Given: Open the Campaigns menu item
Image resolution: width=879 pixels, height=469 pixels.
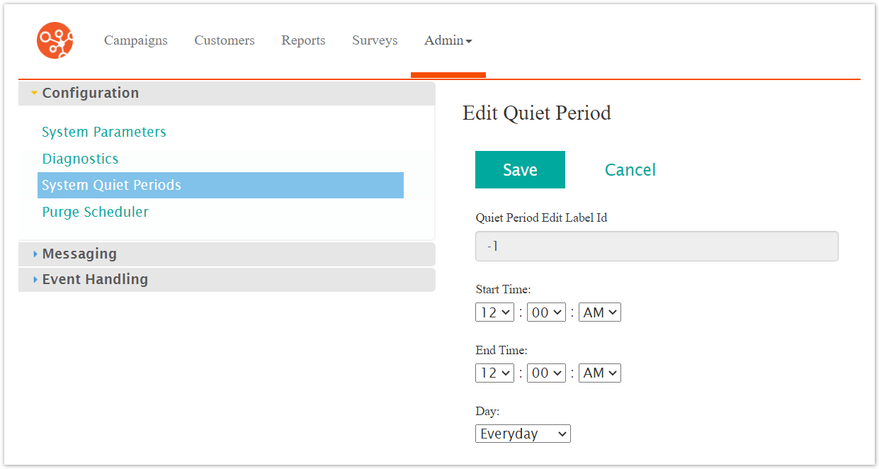Looking at the screenshot, I should tap(136, 40).
